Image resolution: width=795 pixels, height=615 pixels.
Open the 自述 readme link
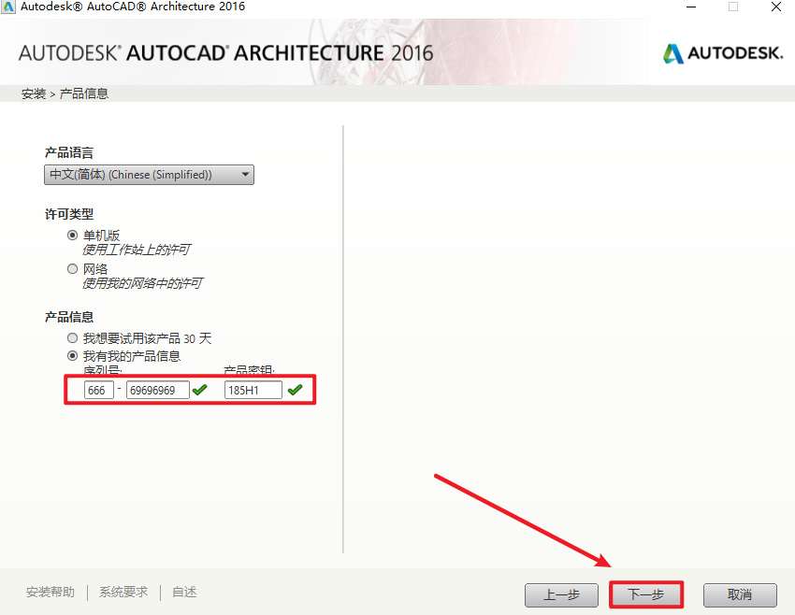[184, 593]
